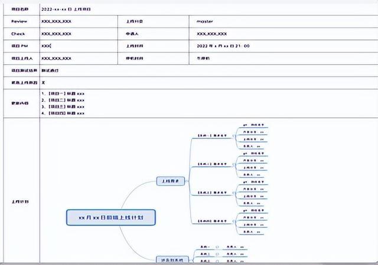Click the 'master' branch value cell
The width and height of the screenshot is (378, 265).
coord(205,21)
